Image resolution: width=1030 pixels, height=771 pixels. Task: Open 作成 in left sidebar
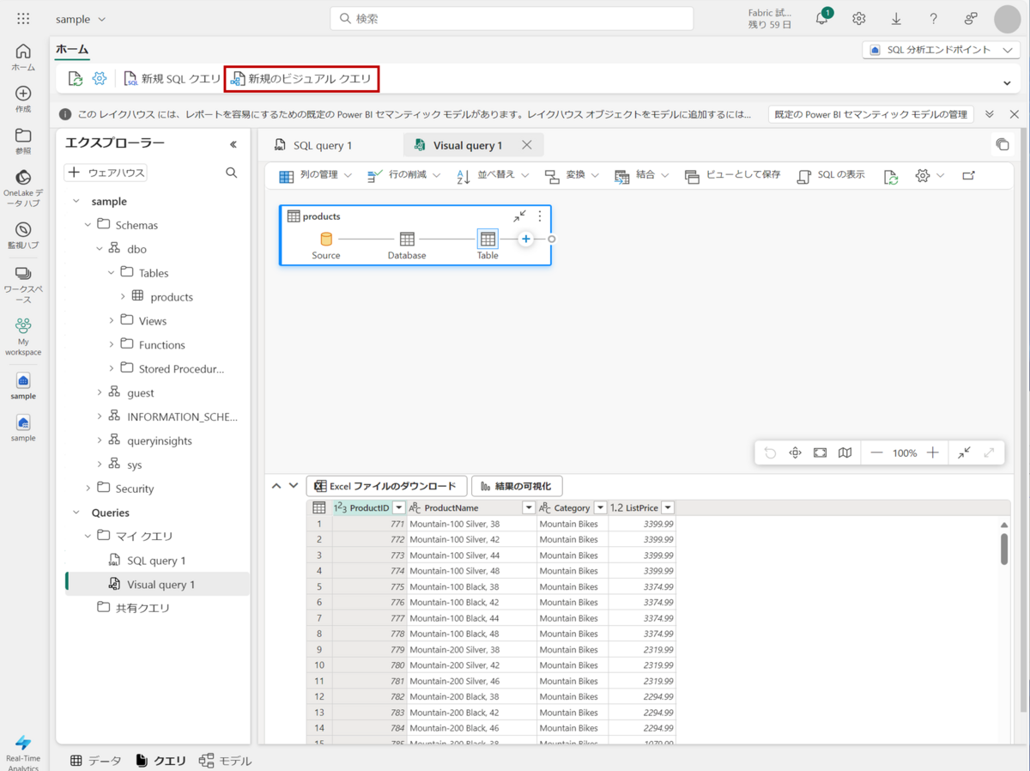point(23,100)
